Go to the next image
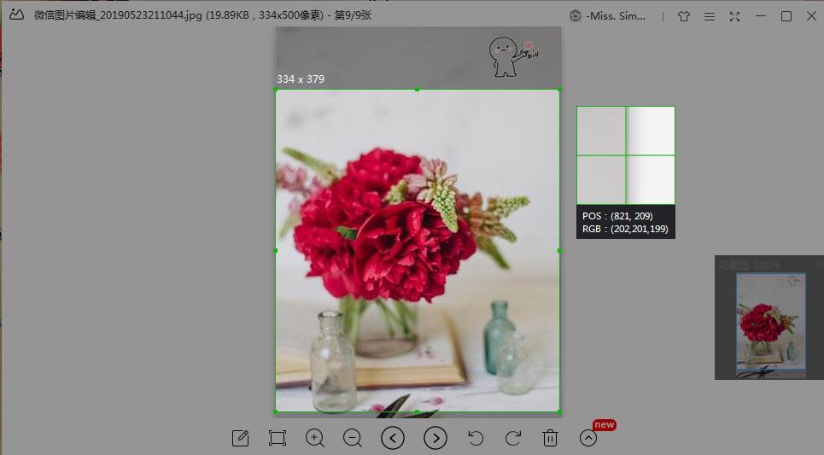 [435, 438]
